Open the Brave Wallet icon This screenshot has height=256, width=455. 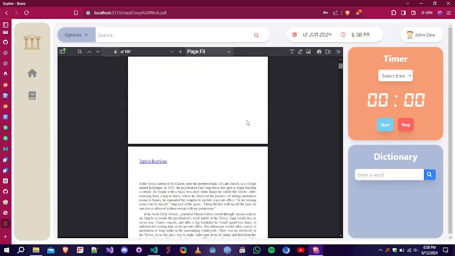pyautogui.click(x=414, y=13)
